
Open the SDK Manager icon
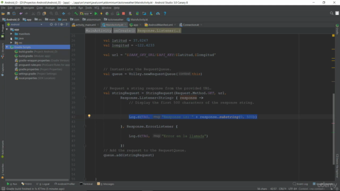point(151,13)
